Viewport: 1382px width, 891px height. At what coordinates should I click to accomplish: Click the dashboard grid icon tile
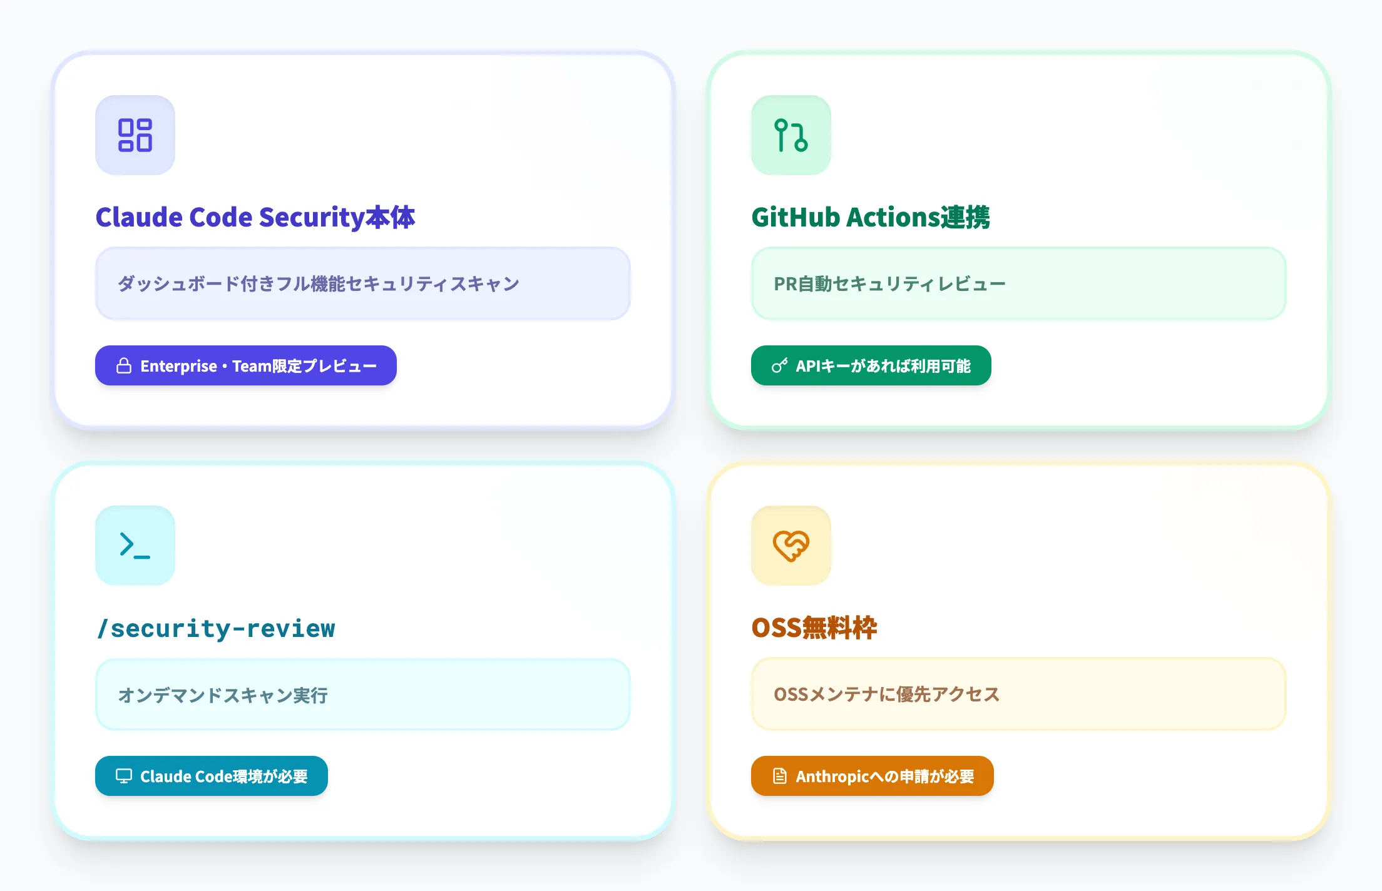coord(135,135)
